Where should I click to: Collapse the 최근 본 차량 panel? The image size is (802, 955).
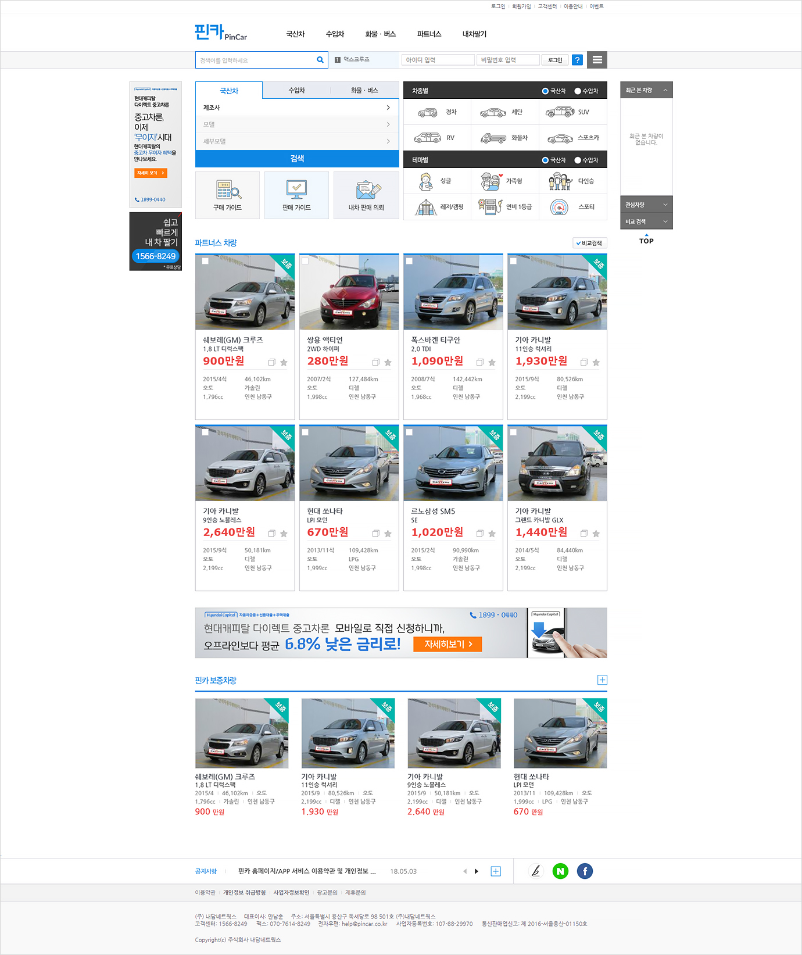(x=646, y=90)
